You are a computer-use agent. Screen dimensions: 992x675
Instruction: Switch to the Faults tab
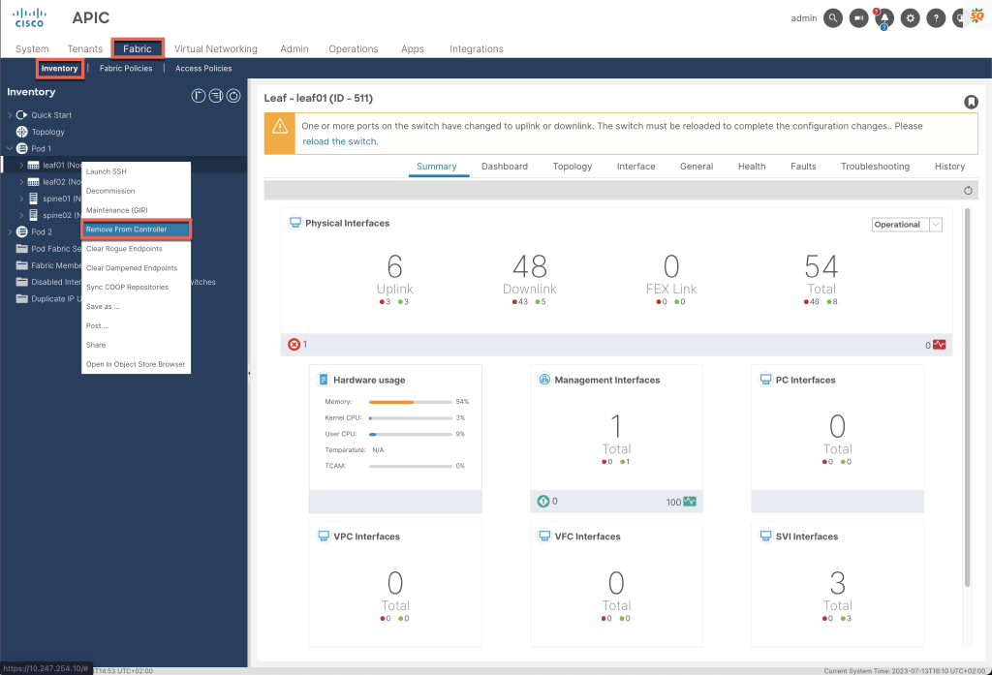804,166
